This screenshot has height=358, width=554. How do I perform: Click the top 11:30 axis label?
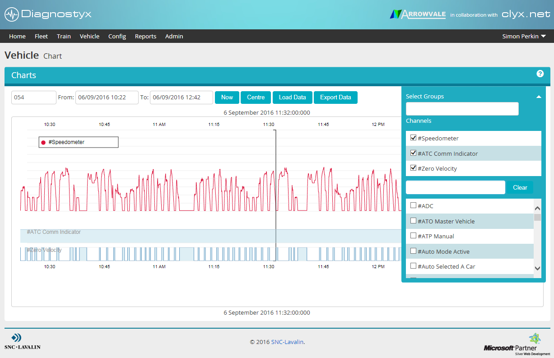pyautogui.click(x=269, y=124)
